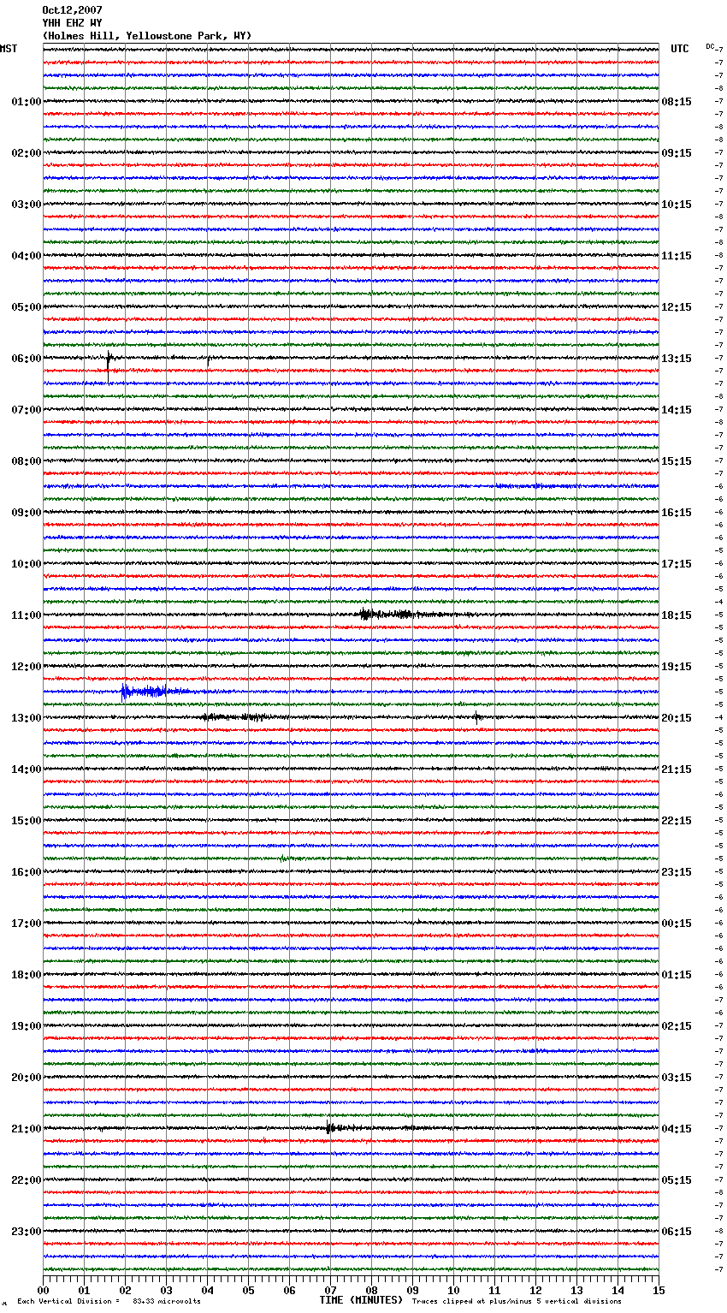727x1313 pixels.
Task: Click the 13:15 UTC time label
Action: pos(677,359)
